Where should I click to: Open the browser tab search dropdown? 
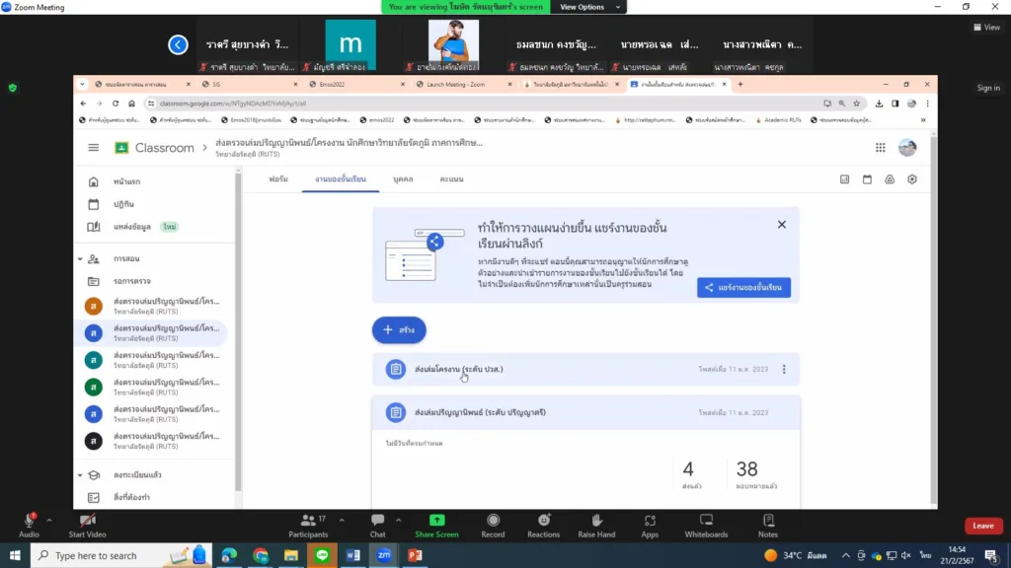[x=82, y=85]
